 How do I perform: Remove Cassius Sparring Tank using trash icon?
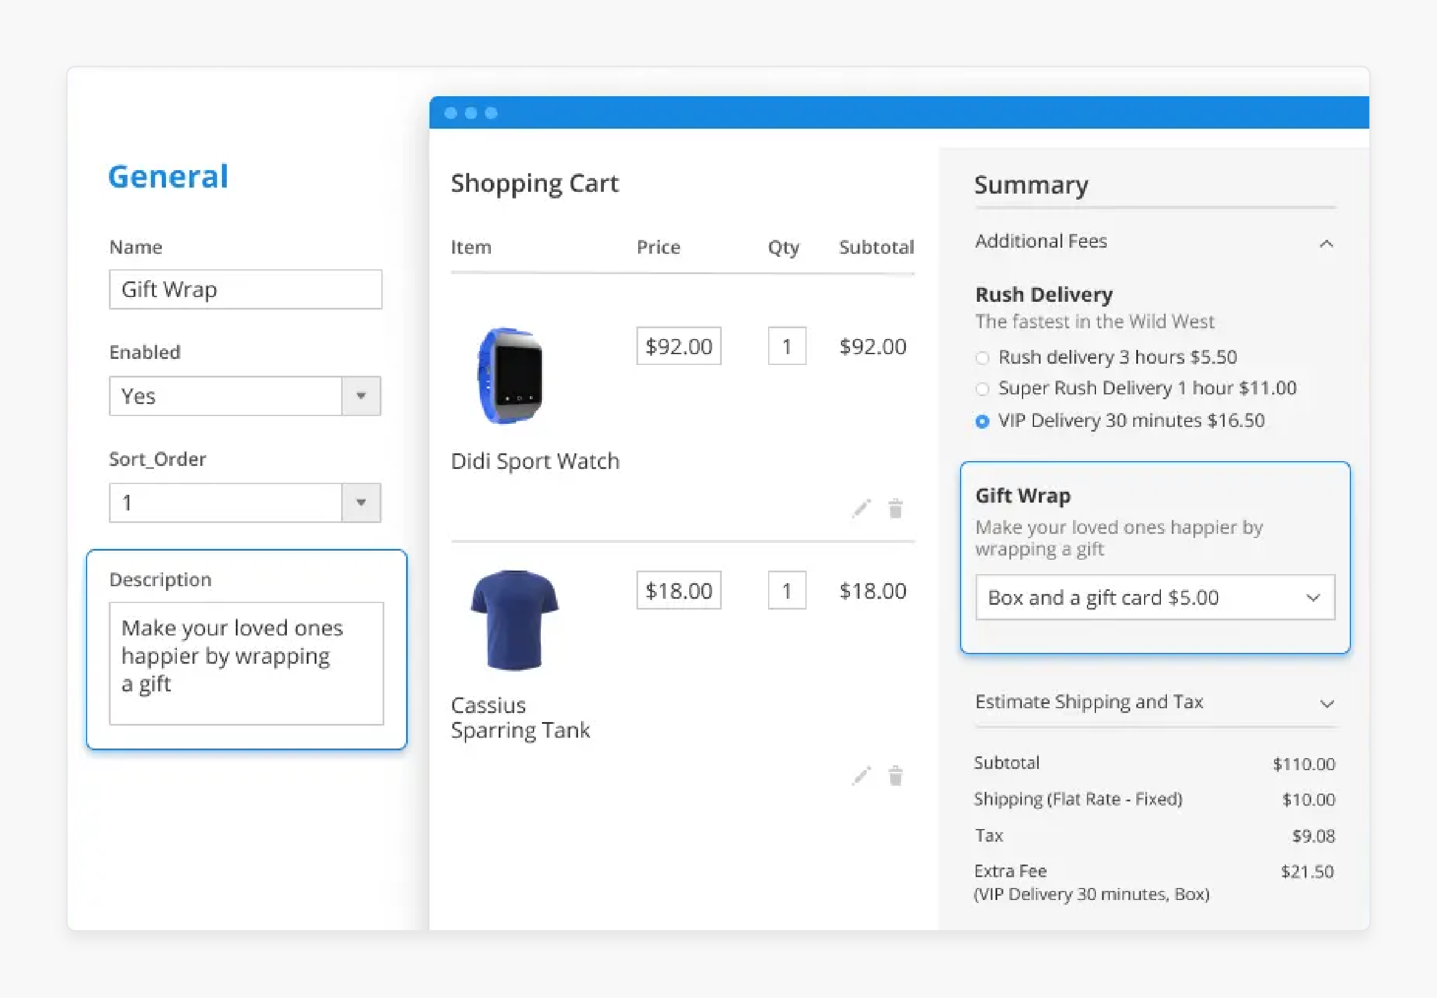(895, 776)
